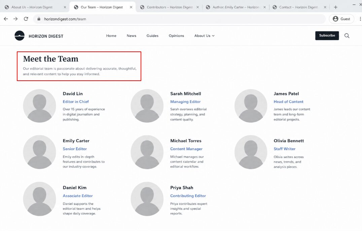
Task: Click the Associate Editor link
Action: tap(78, 196)
